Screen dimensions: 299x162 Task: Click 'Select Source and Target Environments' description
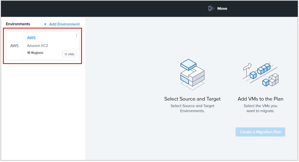(x=192, y=108)
